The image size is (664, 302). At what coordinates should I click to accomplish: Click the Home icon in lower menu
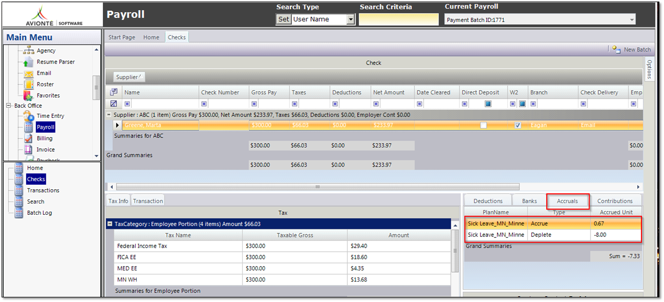19,168
